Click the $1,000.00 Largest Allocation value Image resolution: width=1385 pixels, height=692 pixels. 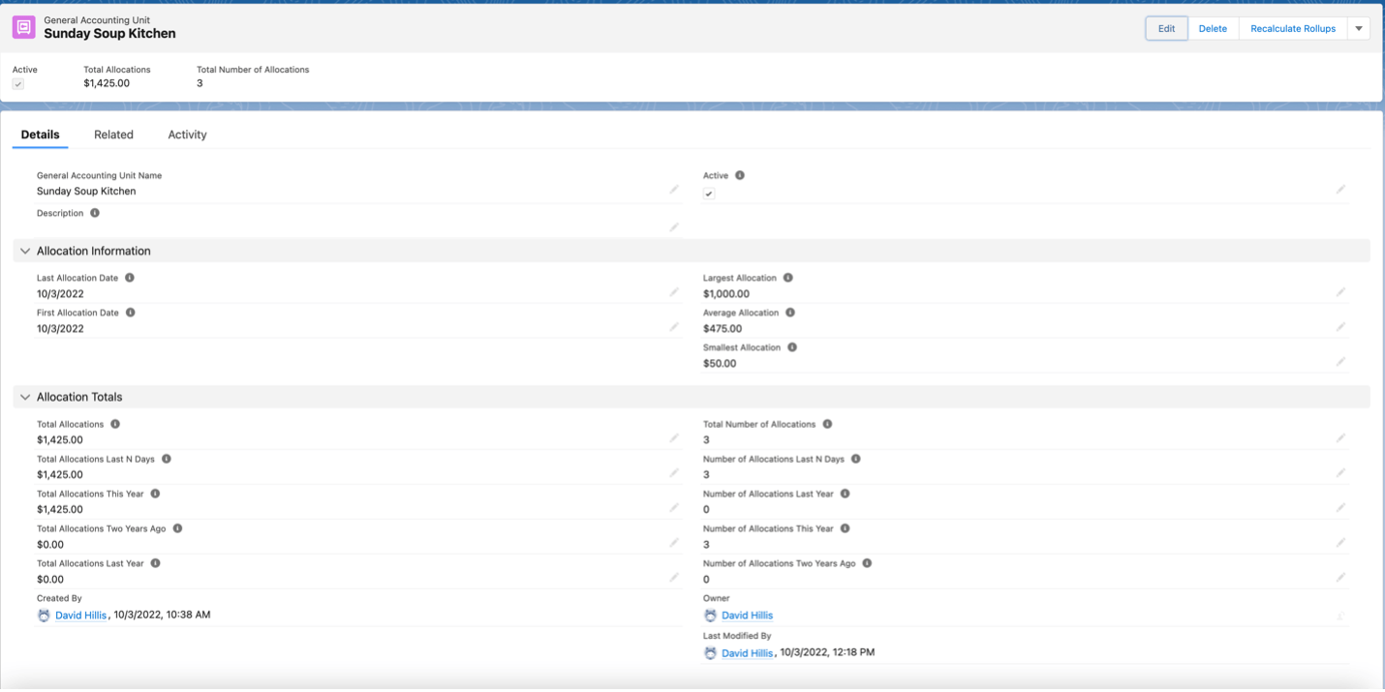tap(726, 294)
